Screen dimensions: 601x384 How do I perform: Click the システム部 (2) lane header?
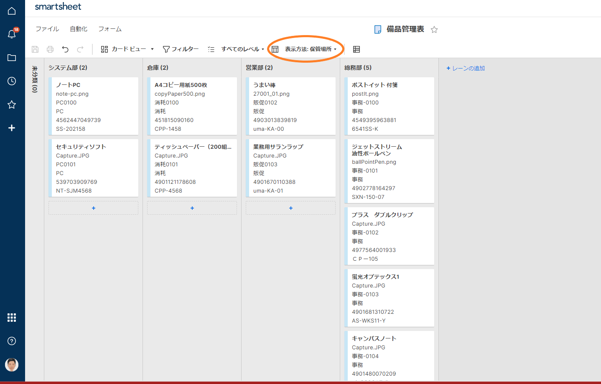pos(68,68)
